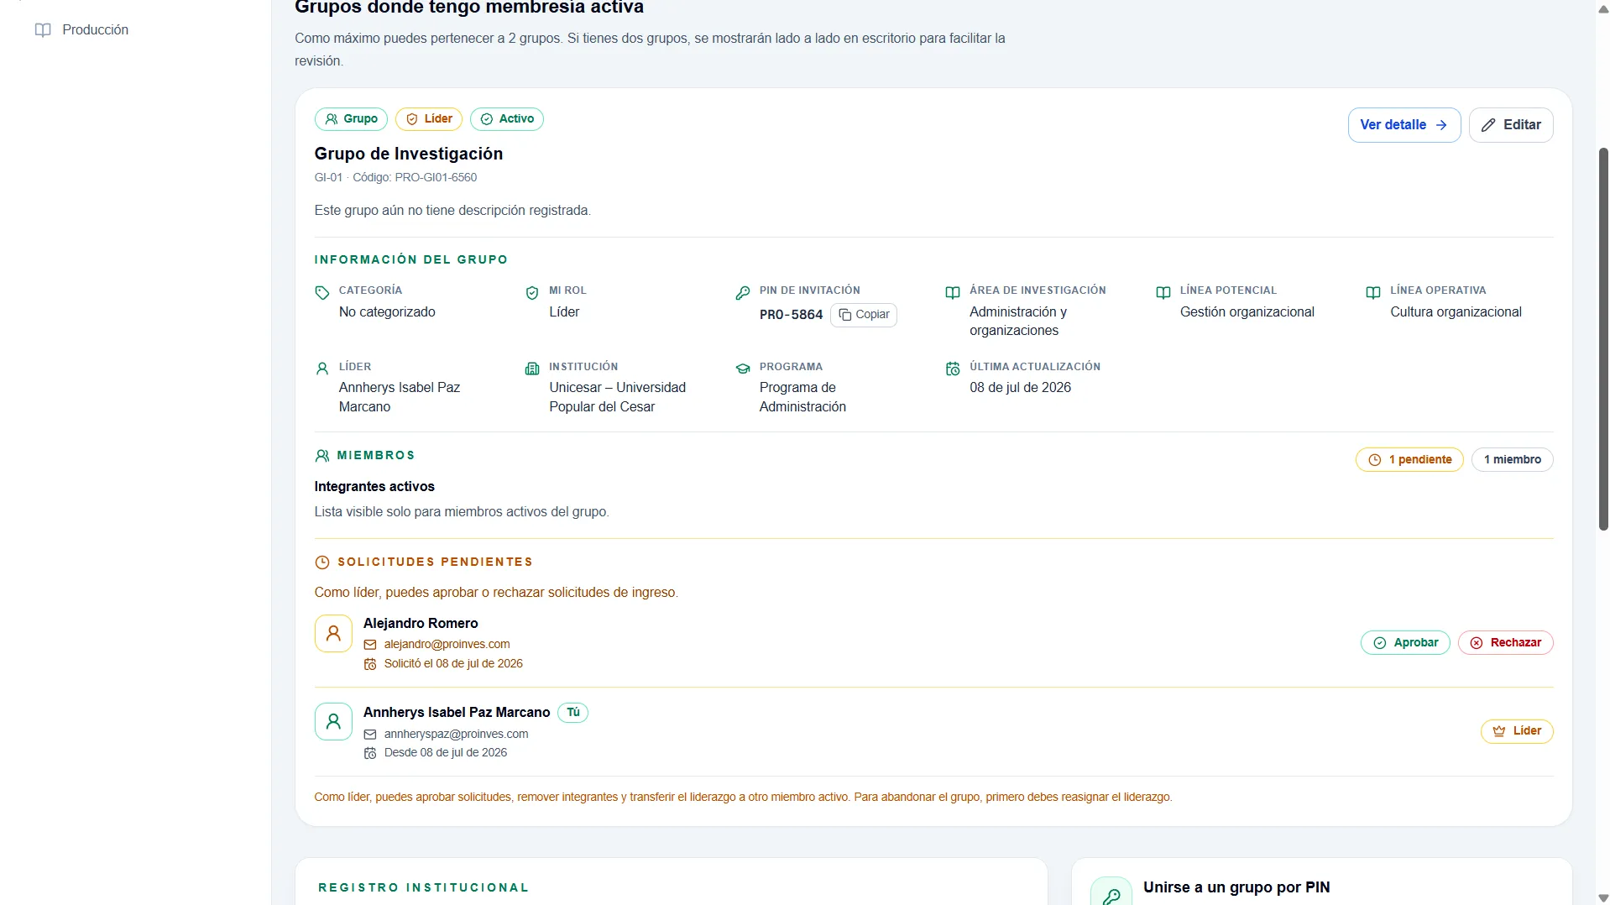The image size is (1610, 905).
Task: Click Alejandro Romero's avatar icon
Action: tap(333, 633)
